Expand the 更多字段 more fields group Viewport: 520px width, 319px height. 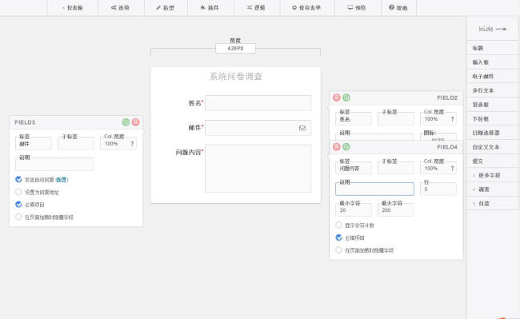click(x=493, y=175)
